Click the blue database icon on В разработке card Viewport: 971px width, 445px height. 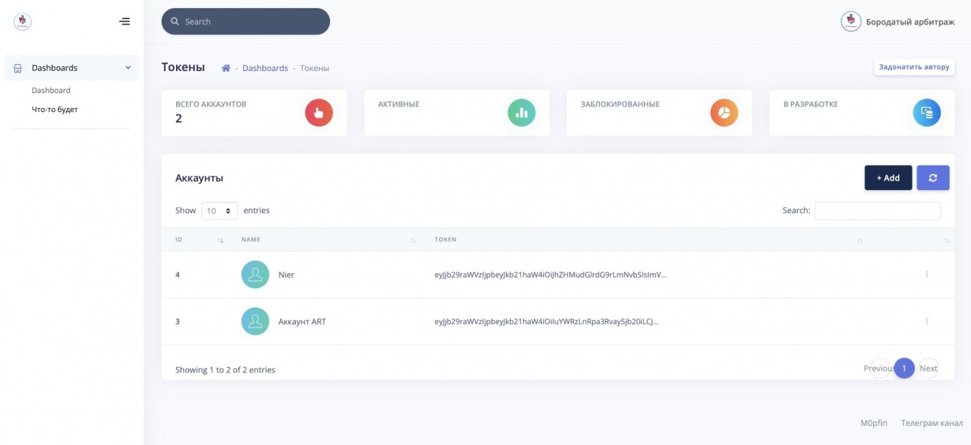pyautogui.click(x=926, y=113)
